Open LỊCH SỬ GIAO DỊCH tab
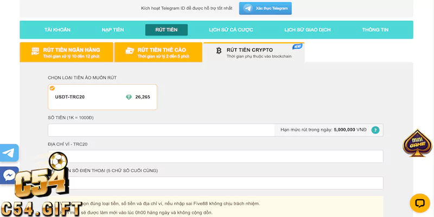 (308, 30)
